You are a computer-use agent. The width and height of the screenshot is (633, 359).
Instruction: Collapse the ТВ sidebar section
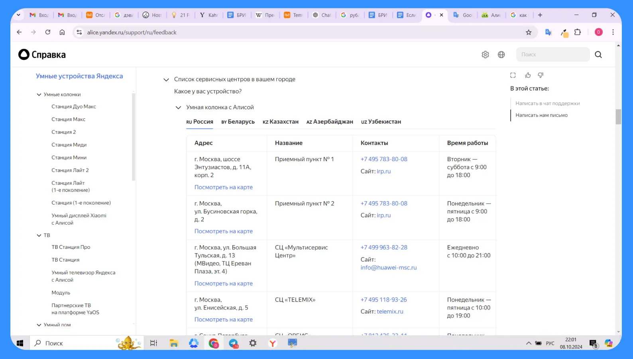39,235
